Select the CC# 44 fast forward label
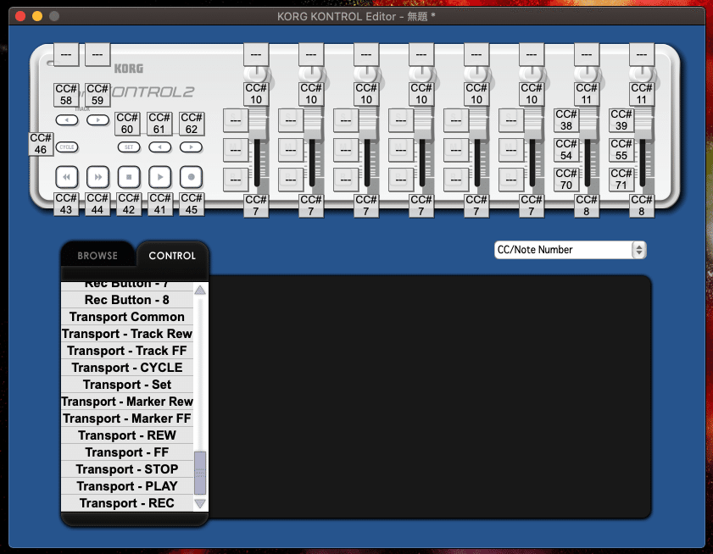713x554 pixels. tap(97, 204)
